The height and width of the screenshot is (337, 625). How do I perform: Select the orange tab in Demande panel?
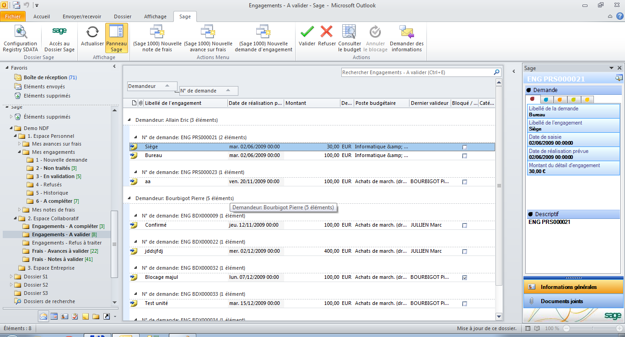point(560,99)
